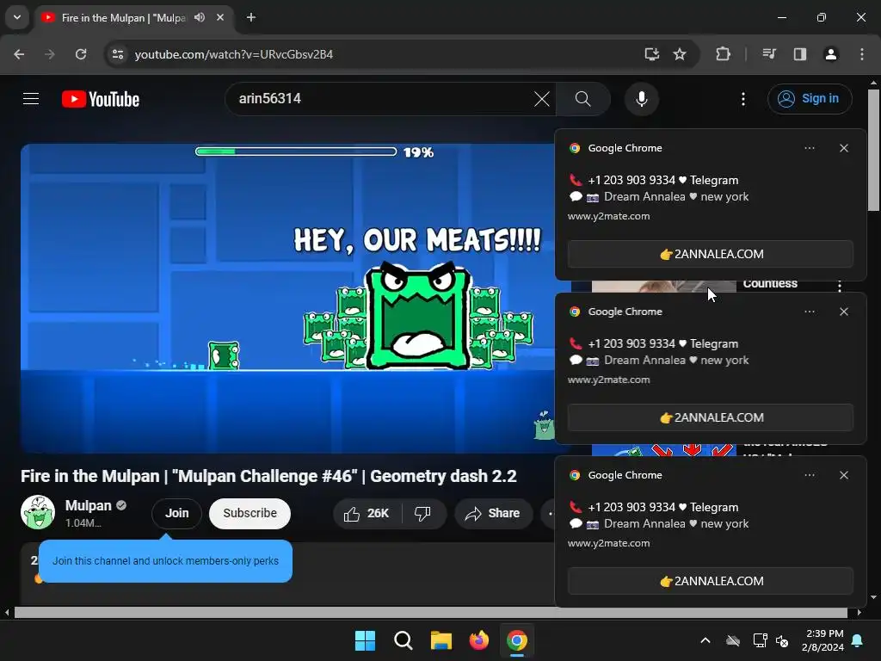Close the Fire in the Mulpan tab
881x661 pixels.
coord(220,17)
